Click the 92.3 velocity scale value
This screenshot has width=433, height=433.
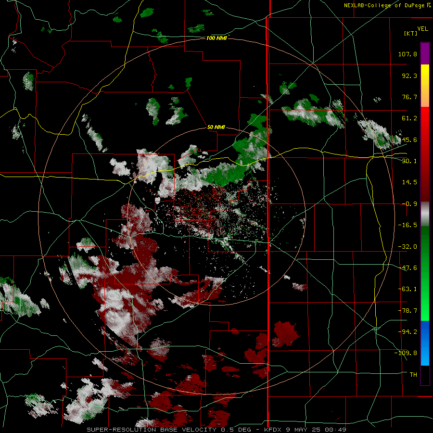[409, 76]
